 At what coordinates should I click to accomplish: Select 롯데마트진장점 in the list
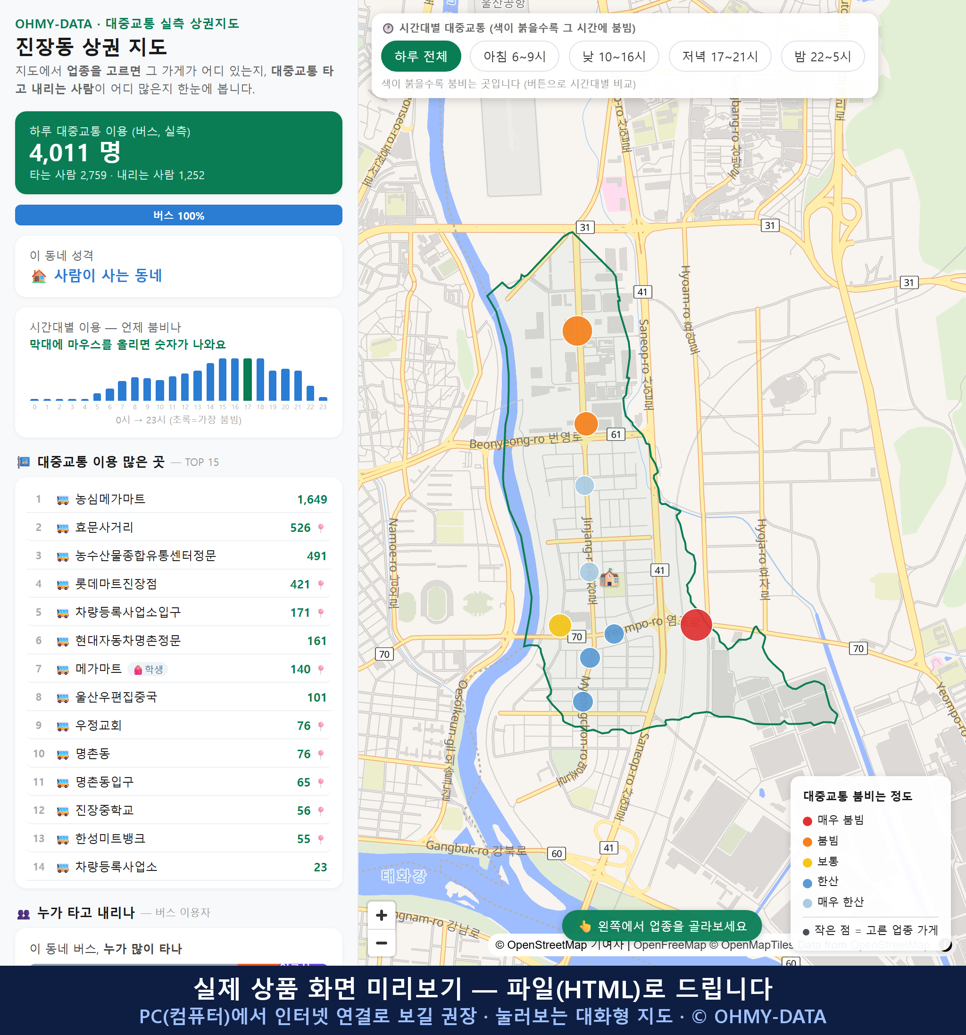(179, 584)
